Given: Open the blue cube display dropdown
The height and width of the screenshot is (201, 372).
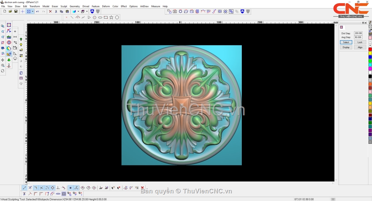Looking at the screenshot, I should (78, 11).
